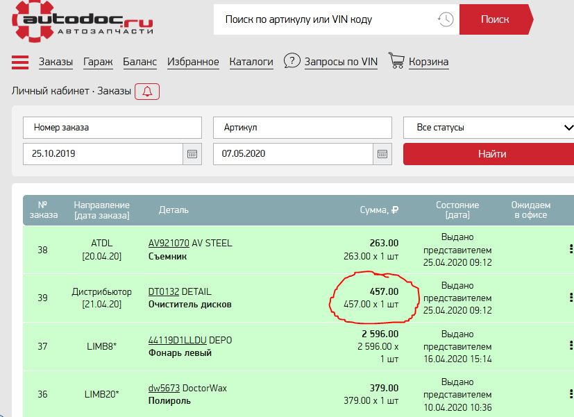Click the Артикул filter field
574x417 pixels.
click(x=303, y=128)
